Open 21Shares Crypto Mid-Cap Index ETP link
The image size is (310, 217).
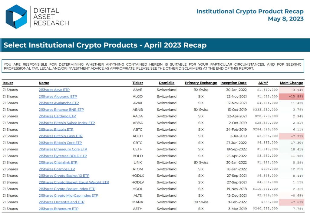(x=68, y=196)
